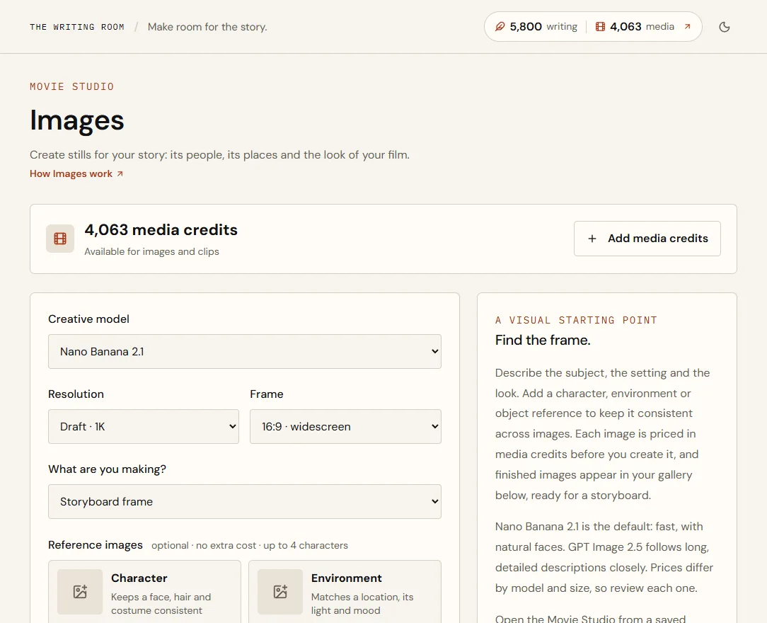Open the What are you making dropdown
The width and height of the screenshot is (767, 623).
coord(245,502)
